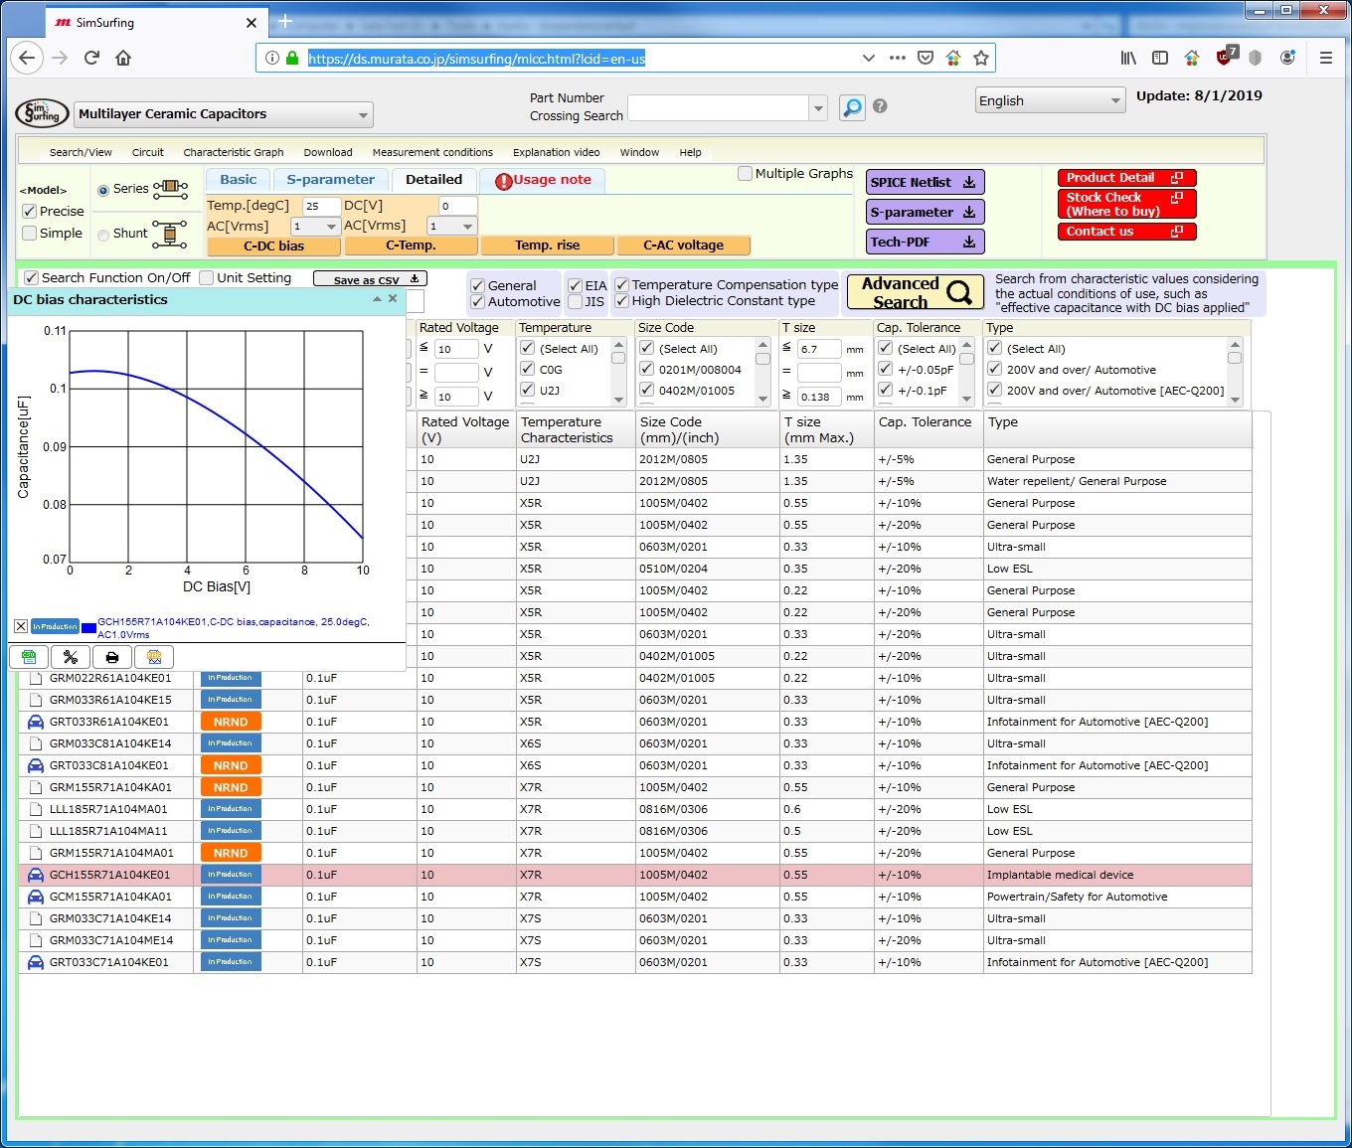Open the Characteristic Graph menu
This screenshot has width=1352, height=1148.
(234, 152)
